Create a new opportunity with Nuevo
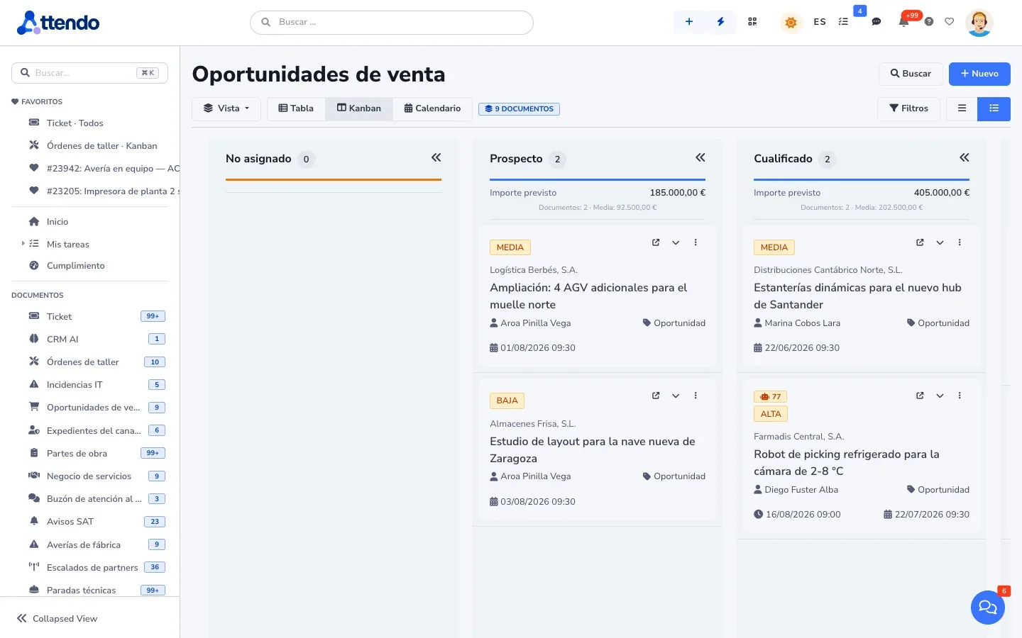The height and width of the screenshot is (638, 1022). click(x=979, y=74)
